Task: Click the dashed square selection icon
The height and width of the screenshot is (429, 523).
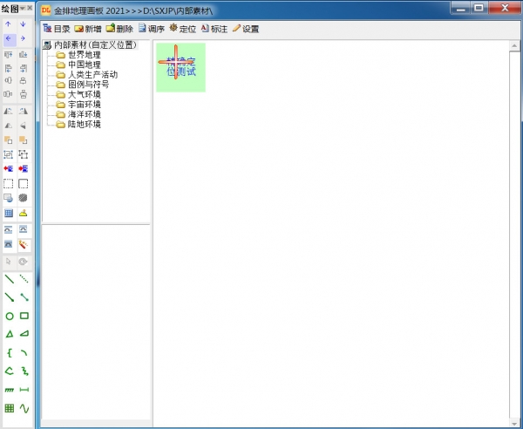Action: pos(9,184)
